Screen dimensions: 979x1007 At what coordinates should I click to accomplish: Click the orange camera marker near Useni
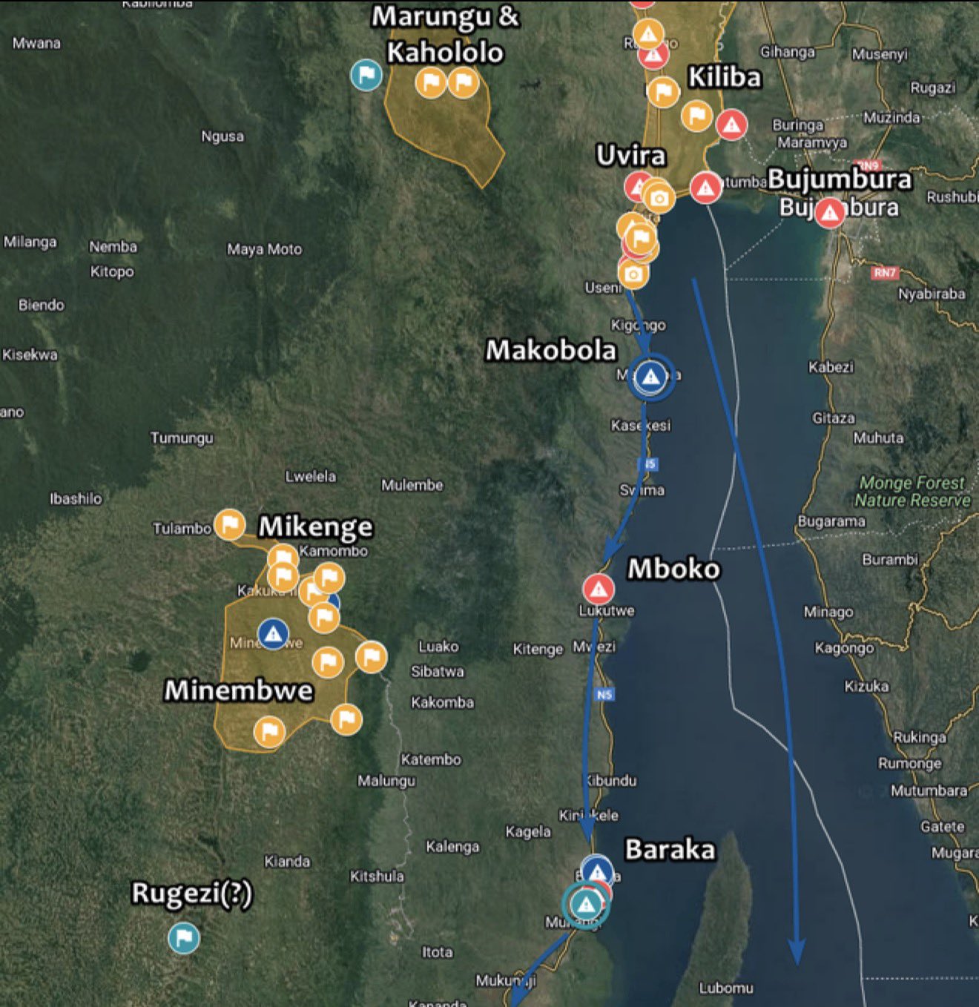pyautogui.click(x=633, y=274)
